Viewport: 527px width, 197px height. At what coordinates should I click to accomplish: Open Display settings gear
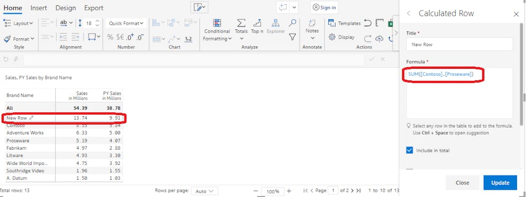pos(341,37)
